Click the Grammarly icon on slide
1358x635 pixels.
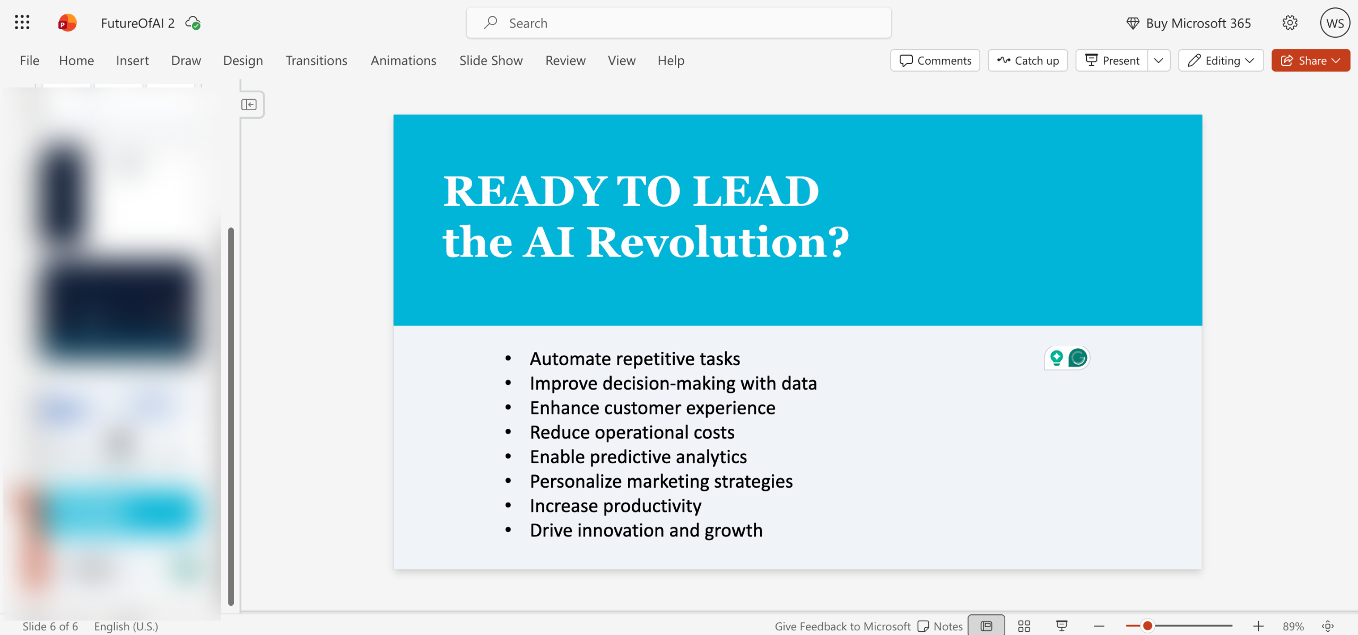pos(1077,358)
